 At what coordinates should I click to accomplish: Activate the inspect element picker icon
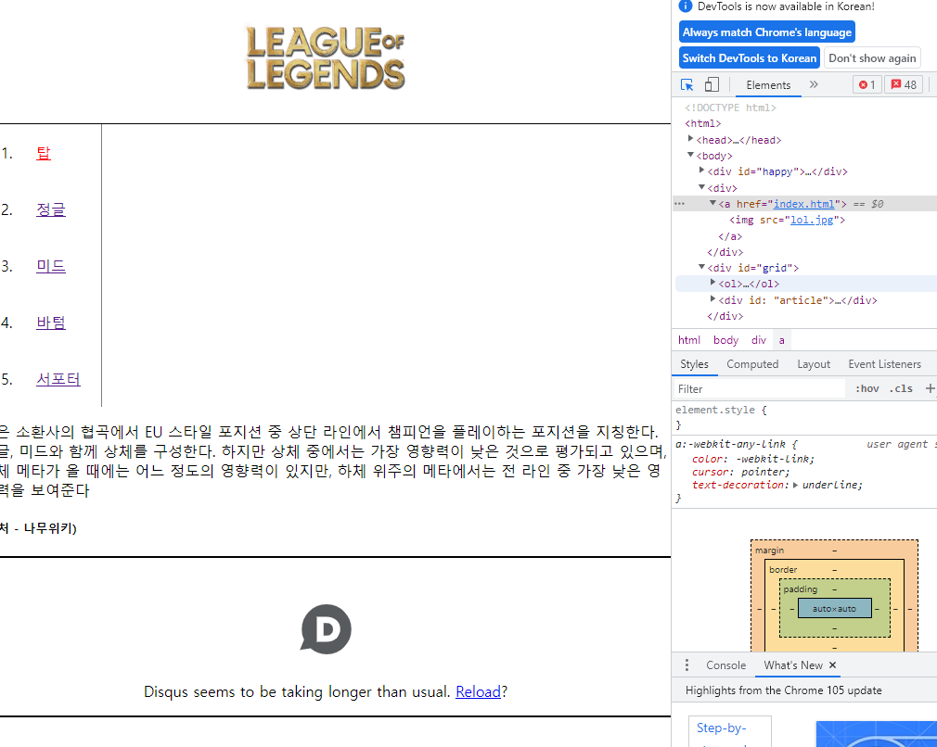(x=687, y=84)
